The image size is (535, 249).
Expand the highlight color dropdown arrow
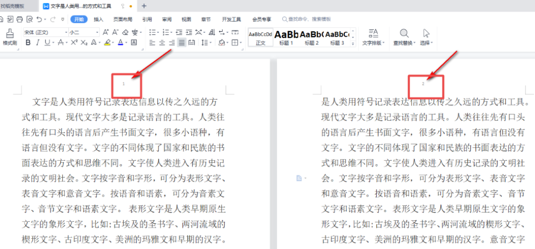[x=113, y=43]
